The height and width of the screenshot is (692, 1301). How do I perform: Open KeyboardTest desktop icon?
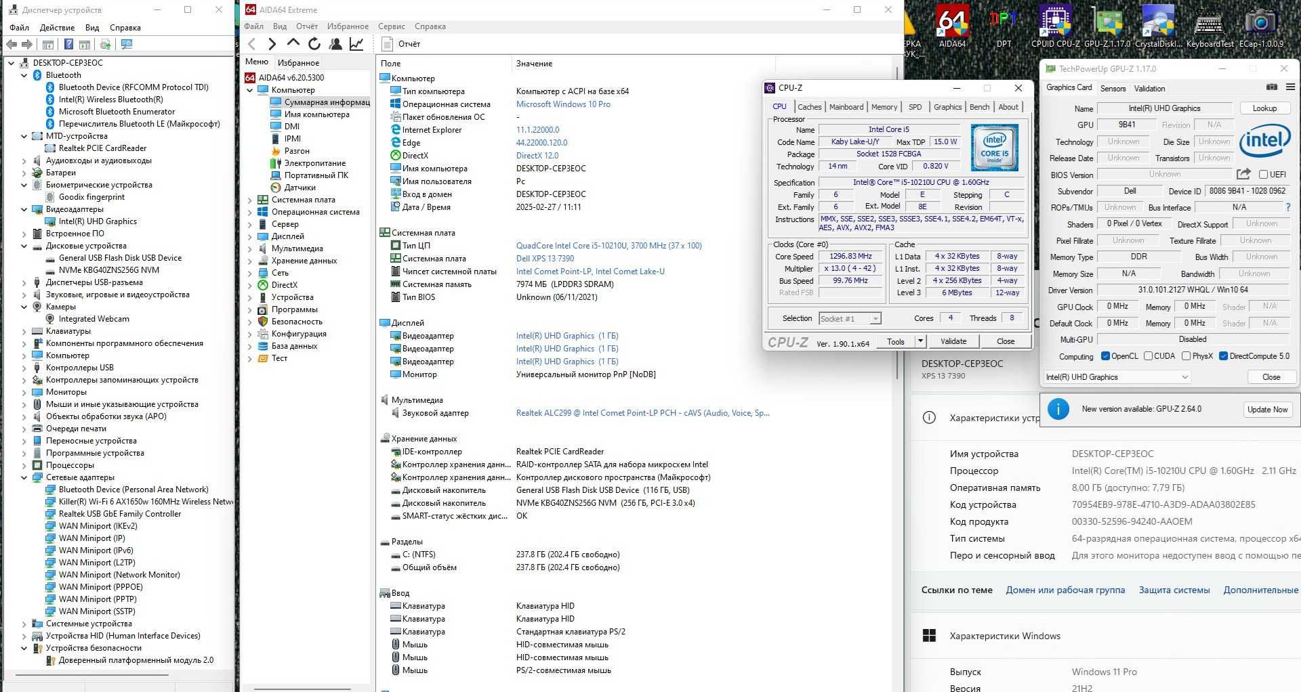[x=1210, y=26]
